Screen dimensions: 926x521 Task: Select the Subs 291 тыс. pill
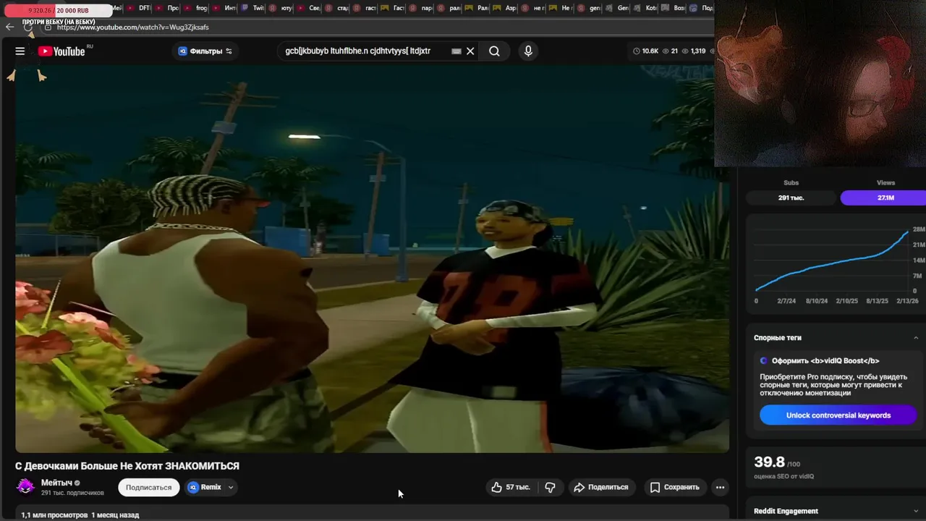pos(791,198)
